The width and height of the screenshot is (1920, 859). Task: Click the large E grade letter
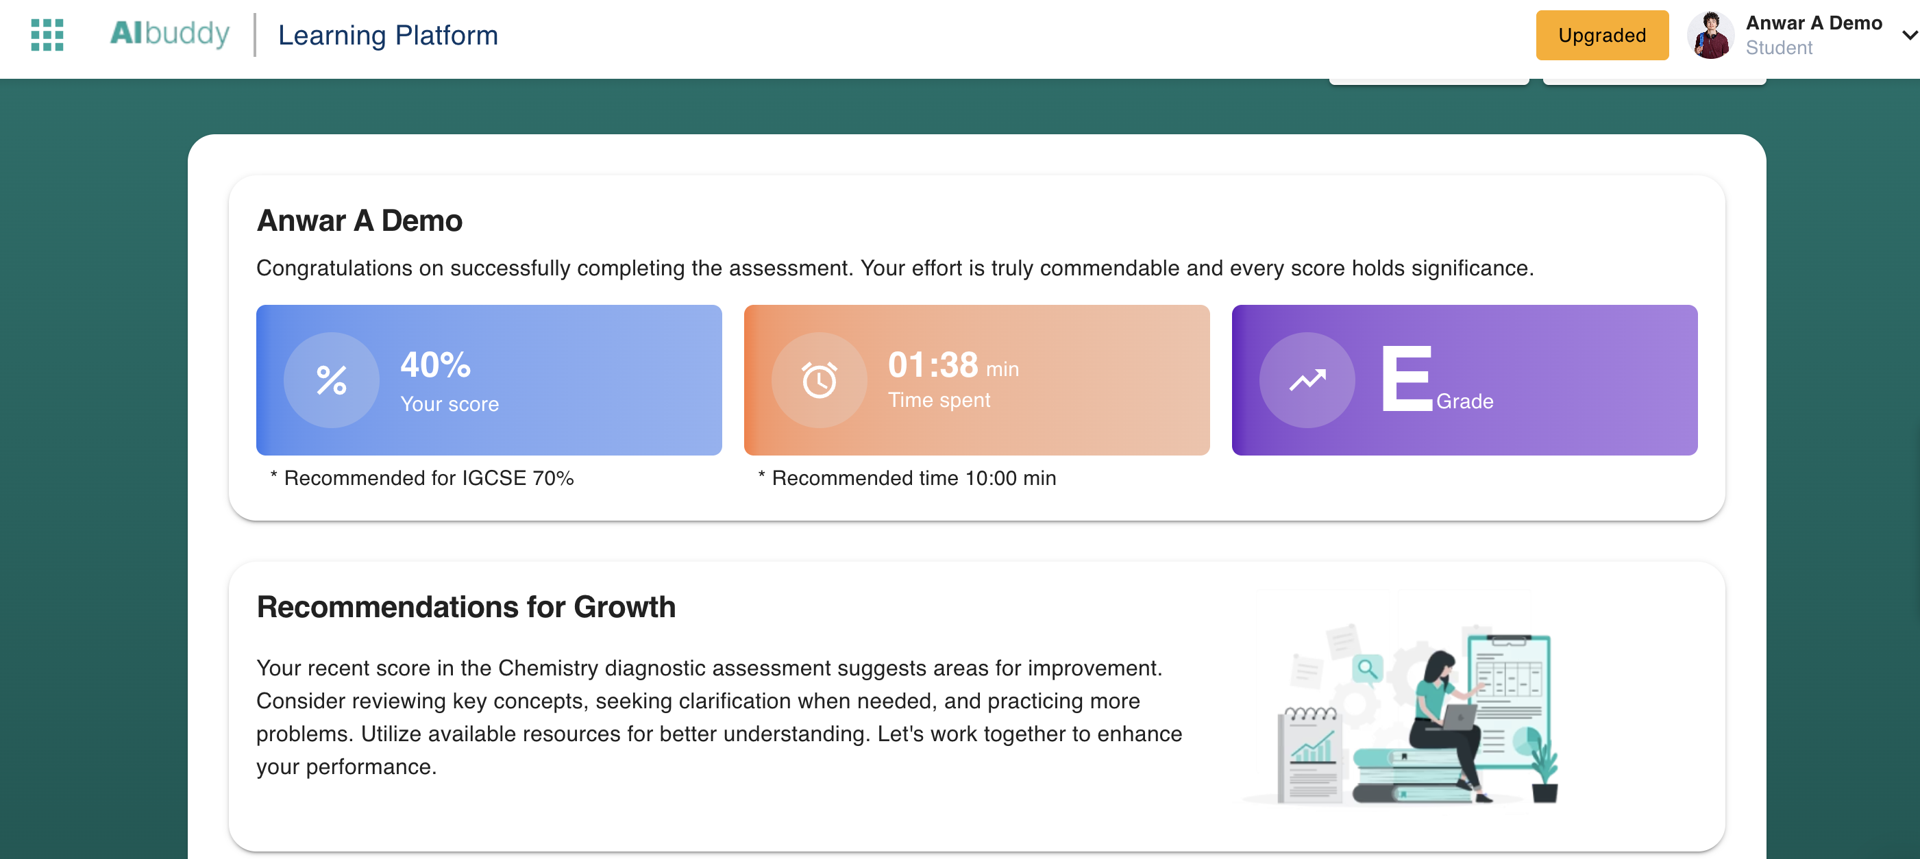tap(1407, 378)
